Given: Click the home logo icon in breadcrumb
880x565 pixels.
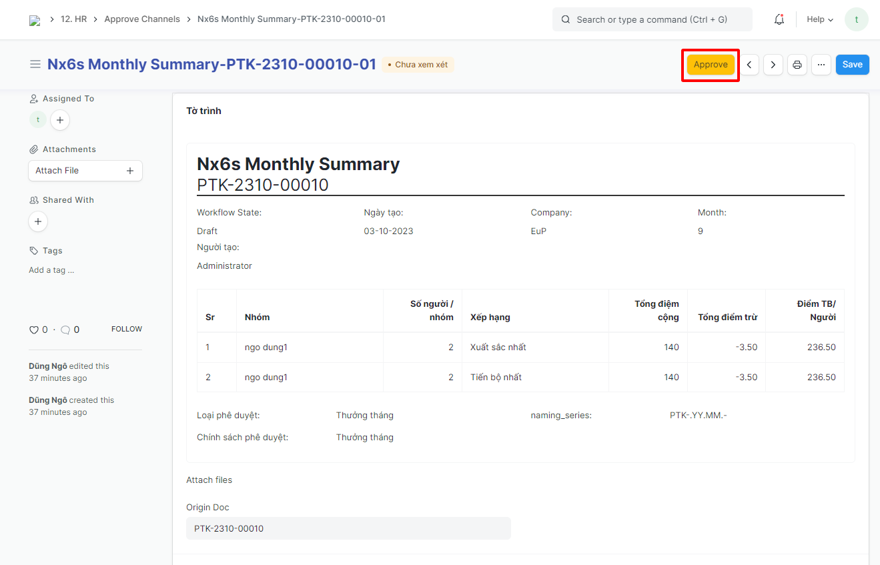Looking at the screenshot, I should pyautogui.click(x=35, y=20).
